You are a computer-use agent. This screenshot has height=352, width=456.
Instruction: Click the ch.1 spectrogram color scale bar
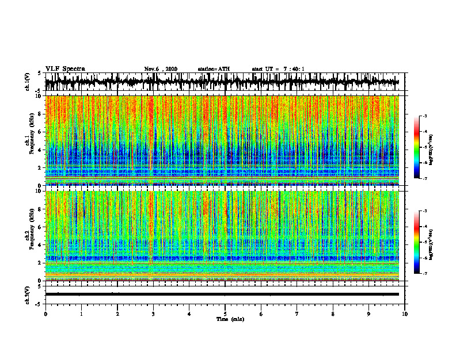[417, 147]
